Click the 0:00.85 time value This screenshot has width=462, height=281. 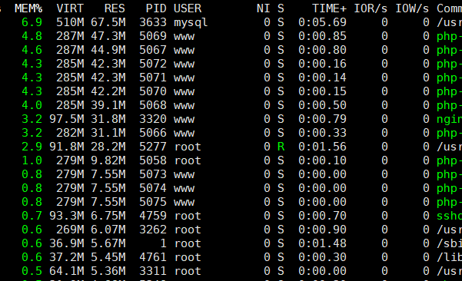pos(322,36)
